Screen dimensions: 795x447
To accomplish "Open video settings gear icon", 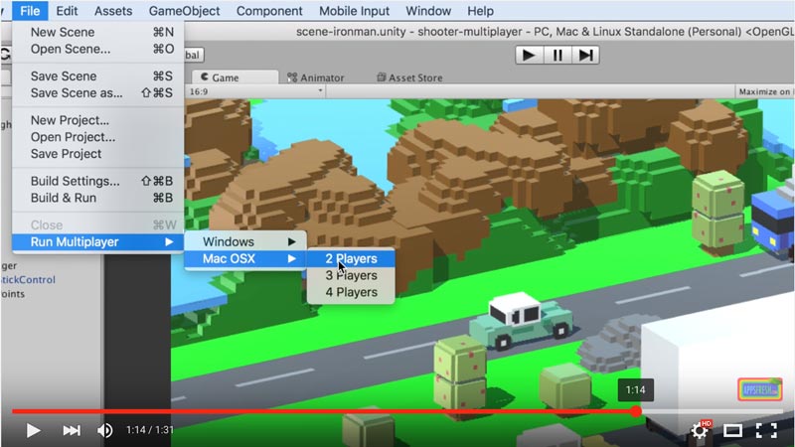I will point(701,430).
